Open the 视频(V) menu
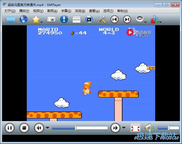 [x=38, y=11]
